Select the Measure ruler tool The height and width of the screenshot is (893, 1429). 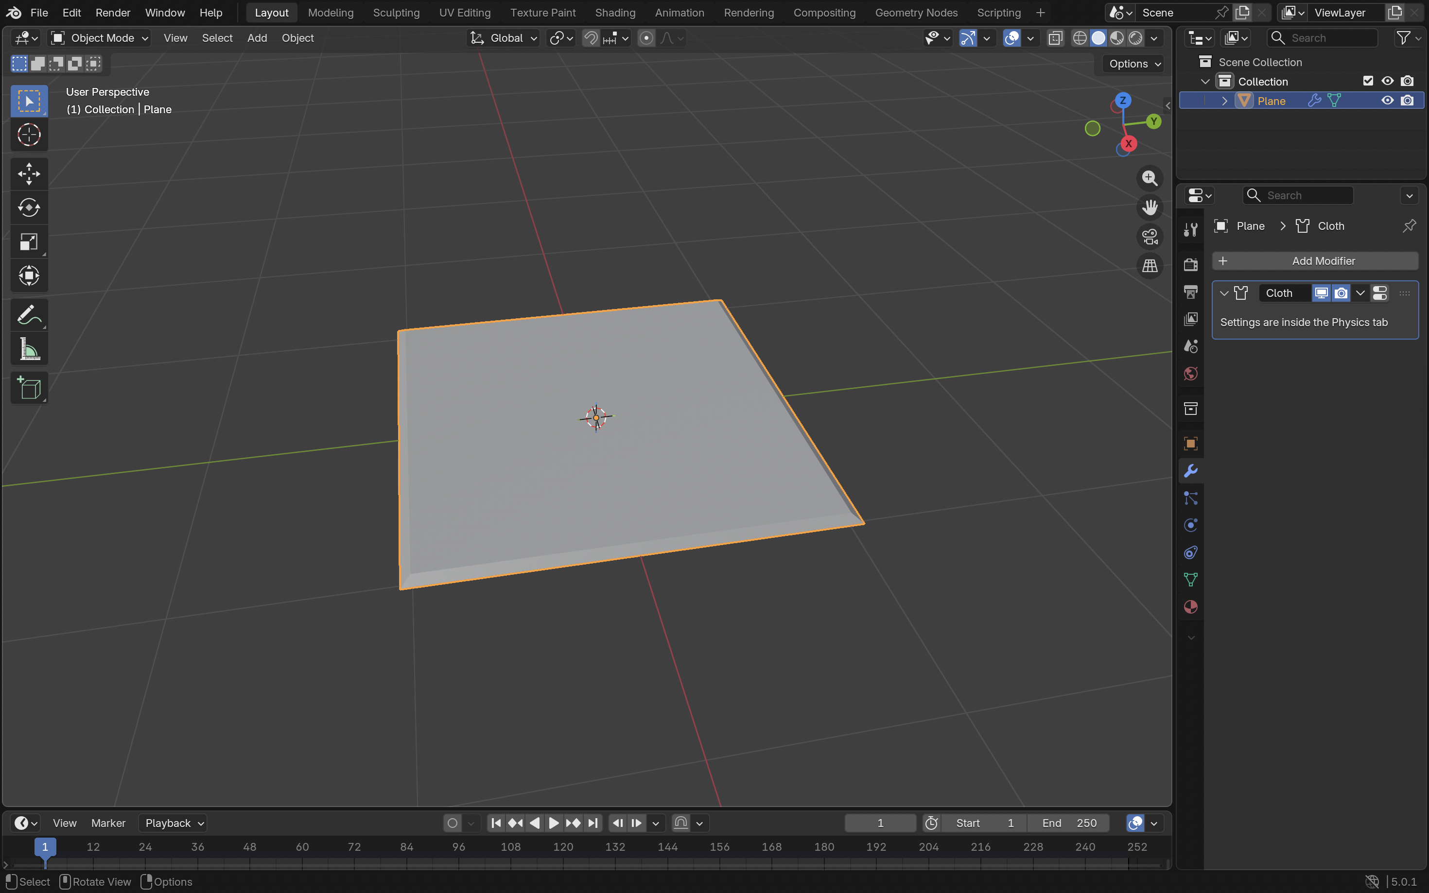tap(28, 349)
